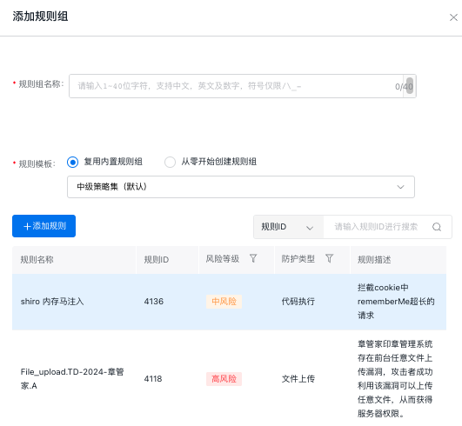The image size is (462, 426).
Task: Click the 拦截cookie中rememberMe description text
Action: point(396,302)
